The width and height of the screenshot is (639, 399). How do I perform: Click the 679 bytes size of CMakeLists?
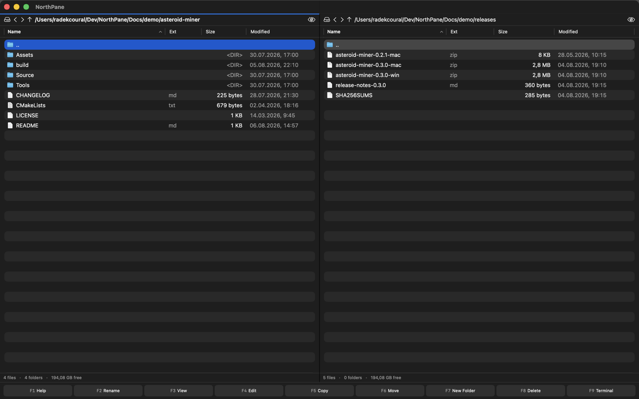click(229, 105)
